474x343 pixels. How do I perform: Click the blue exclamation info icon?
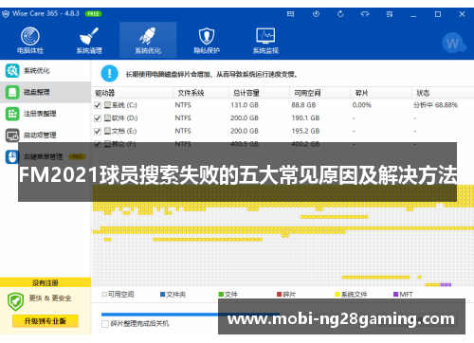coord(109,74)
